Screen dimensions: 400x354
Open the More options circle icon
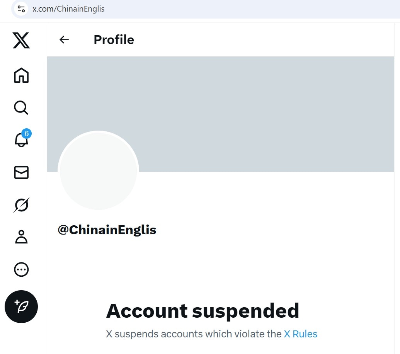pyautogui.click(x=21, y=270)
